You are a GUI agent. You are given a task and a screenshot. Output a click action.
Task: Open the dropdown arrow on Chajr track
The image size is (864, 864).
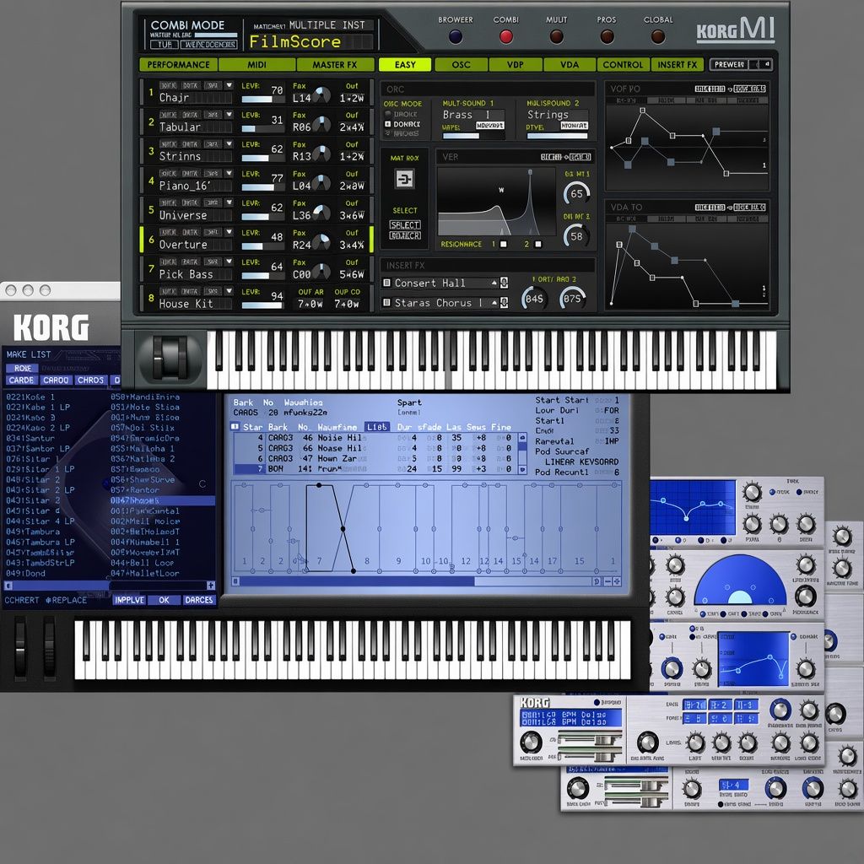(229, 85)
